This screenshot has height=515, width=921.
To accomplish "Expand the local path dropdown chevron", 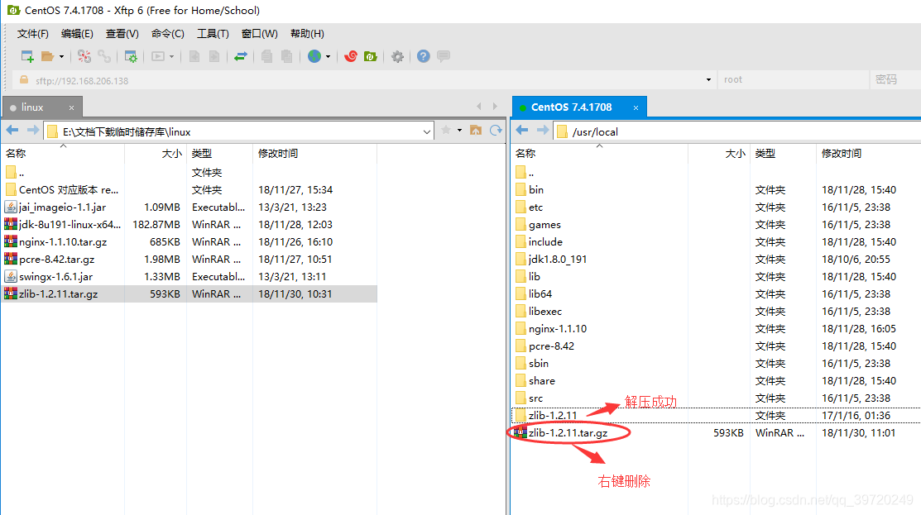I will pyautogui.click(x=426, y=132).
